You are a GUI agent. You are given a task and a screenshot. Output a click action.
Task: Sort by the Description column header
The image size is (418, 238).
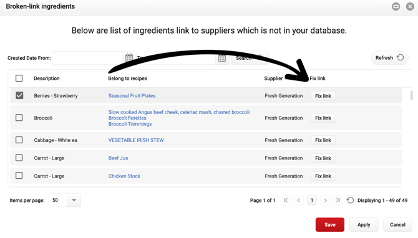point(47,79)
